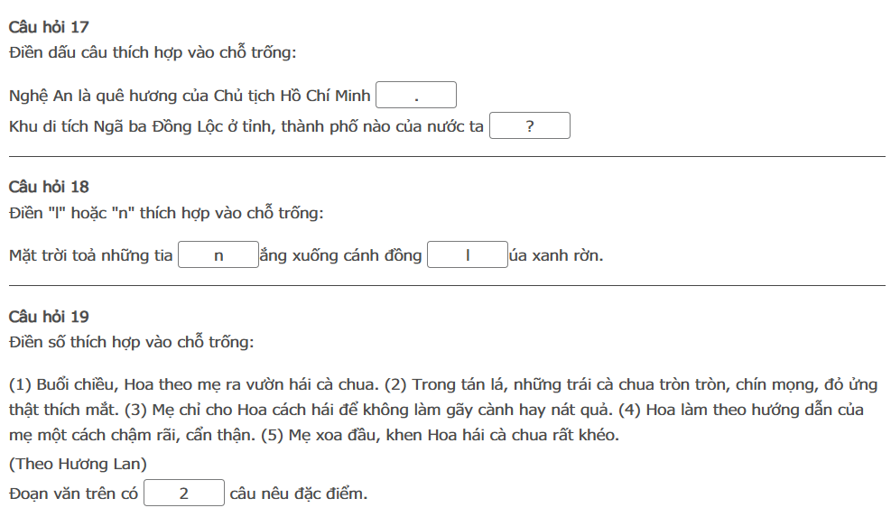
Task: Click the "Câu hỏi 19" heading
Action: click(49, 317)
